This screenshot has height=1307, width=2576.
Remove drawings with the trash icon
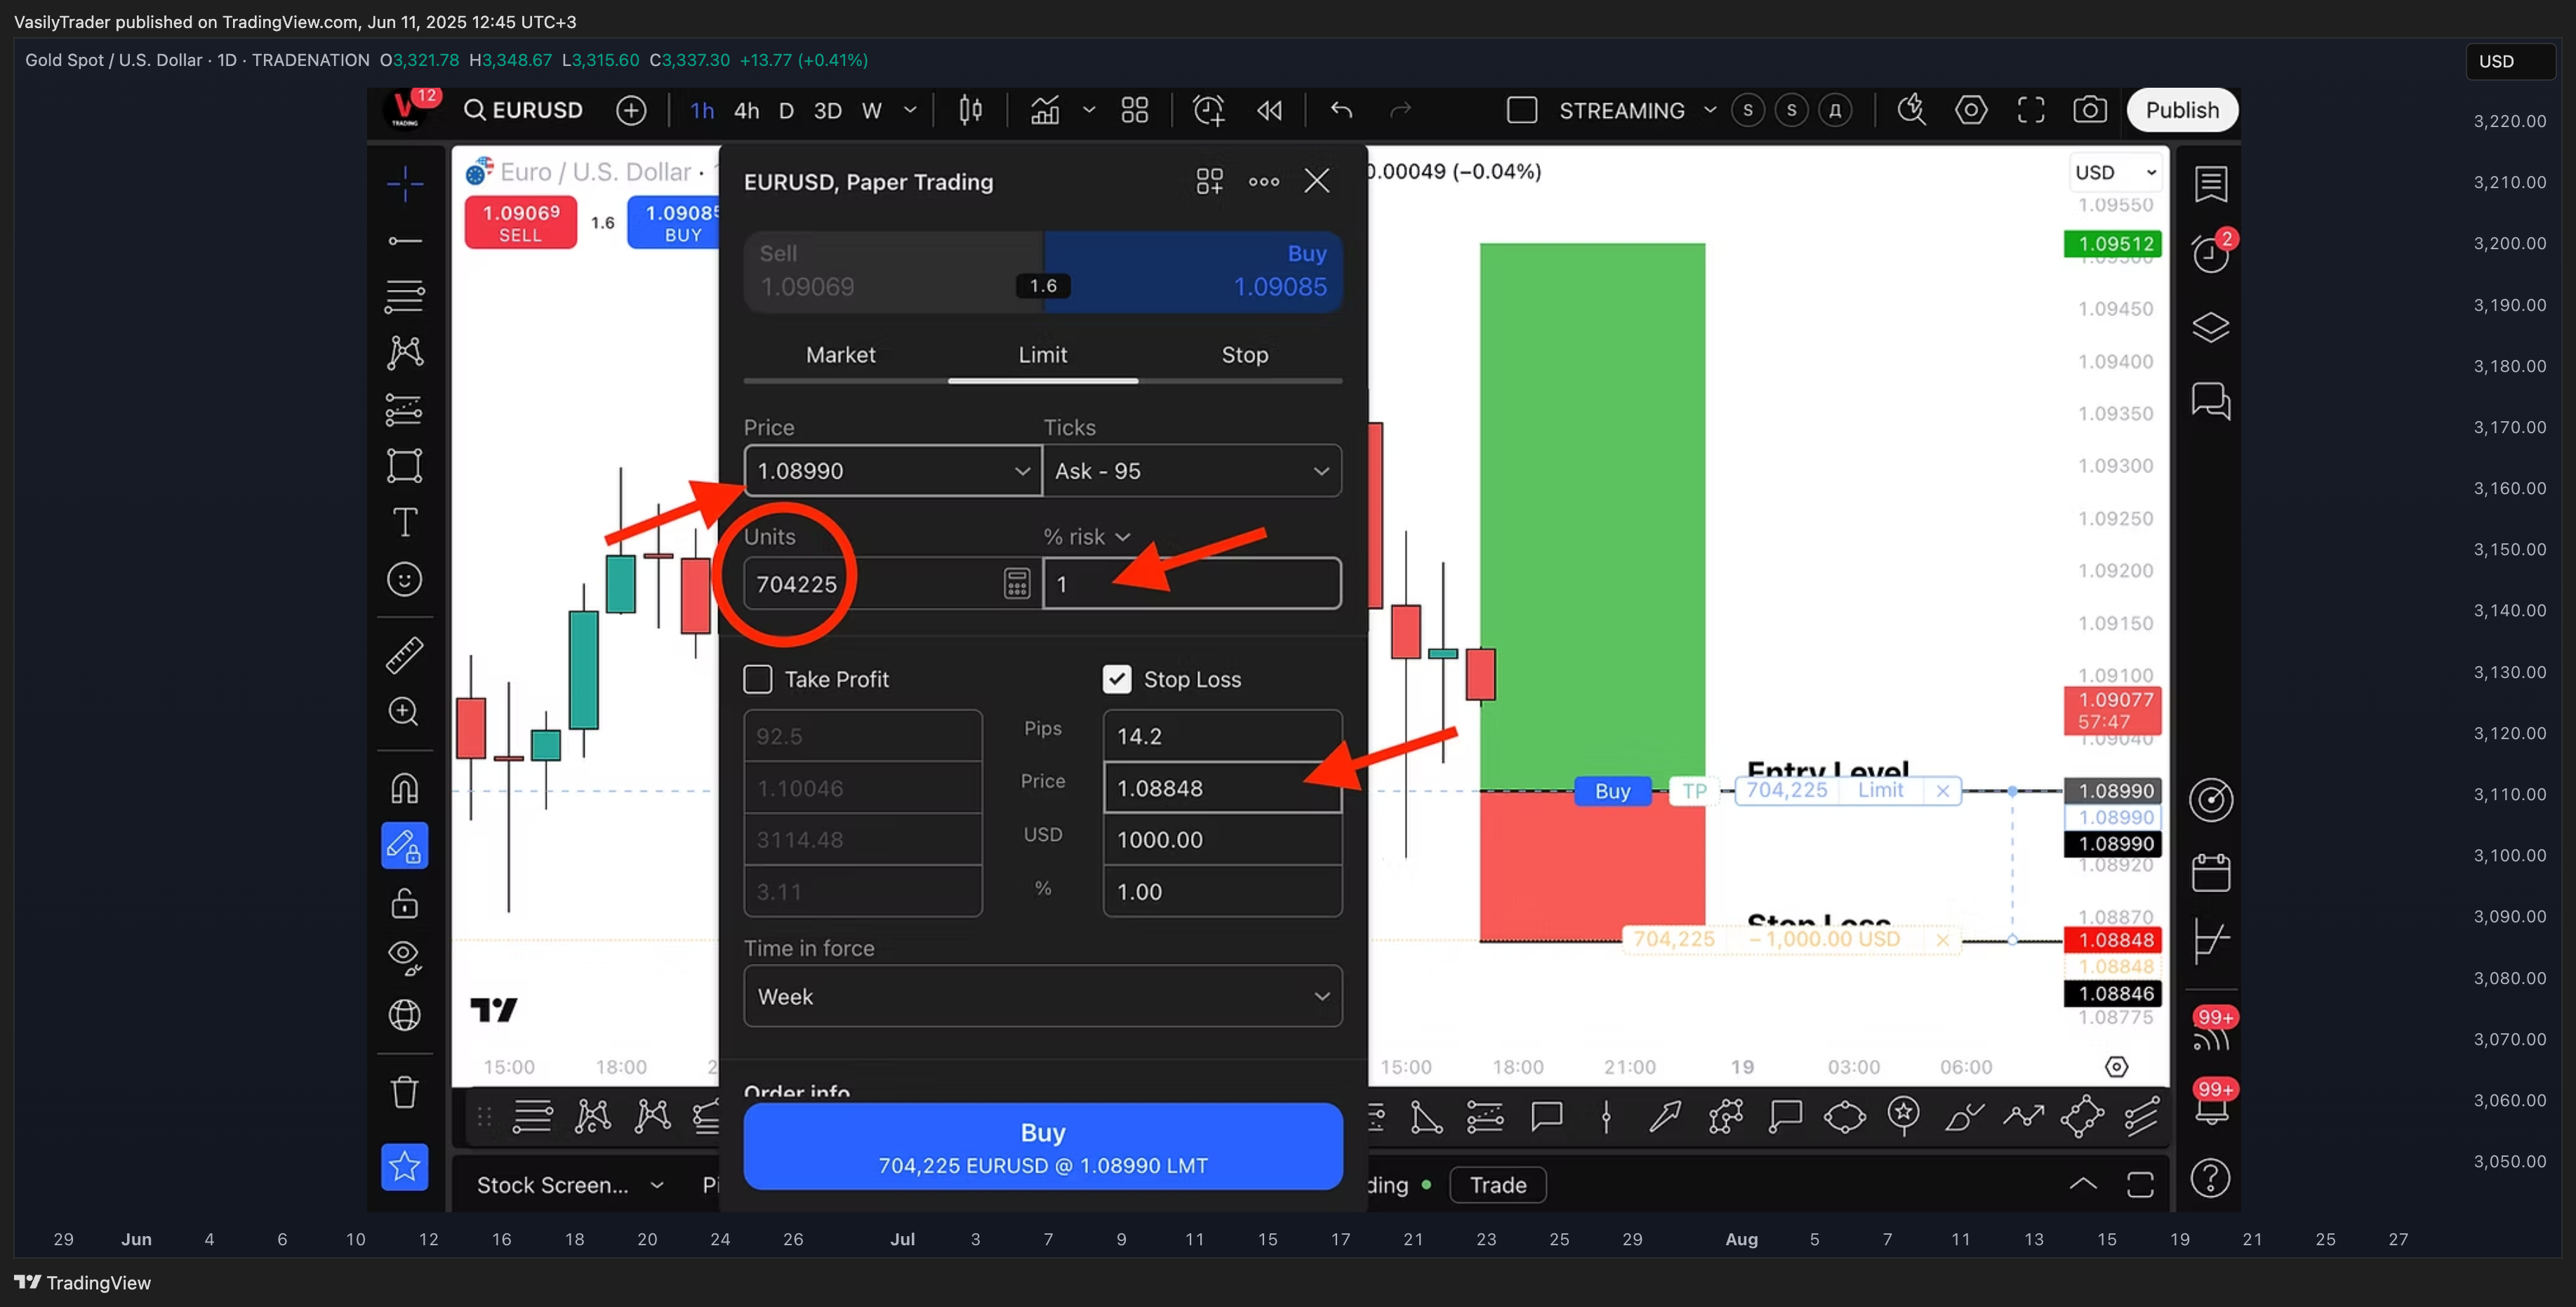404,1092
